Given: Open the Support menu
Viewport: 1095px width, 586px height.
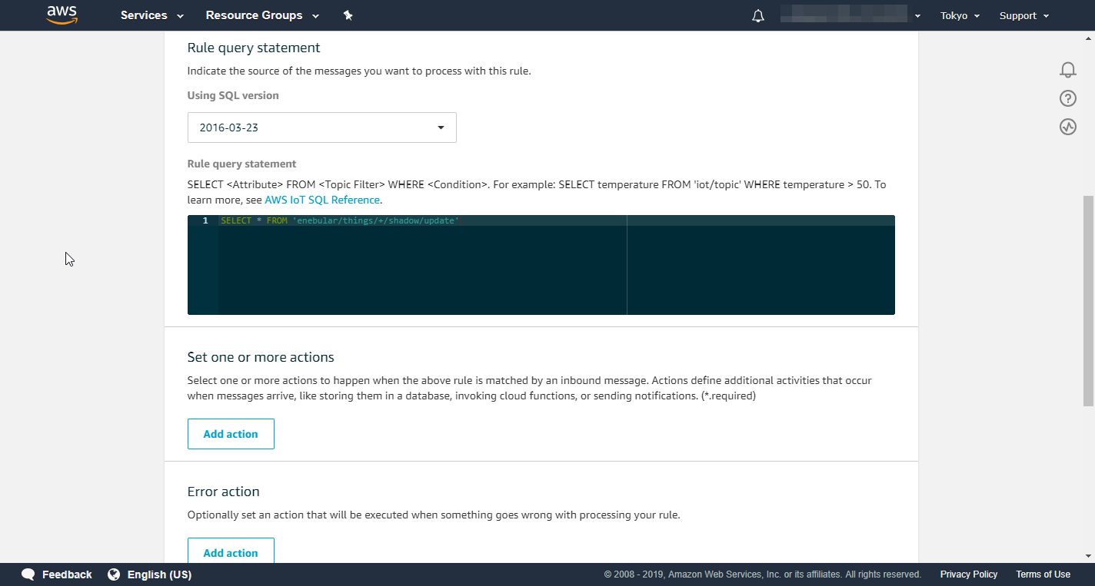Looking at the screenshot, I should point(1023,15).
